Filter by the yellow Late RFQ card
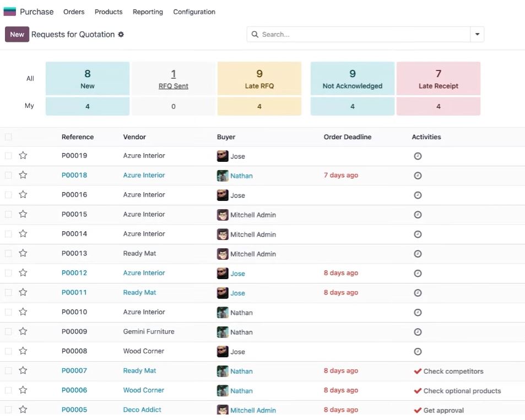The height and width of the screenshot is (420, 525). pos(259,79)
